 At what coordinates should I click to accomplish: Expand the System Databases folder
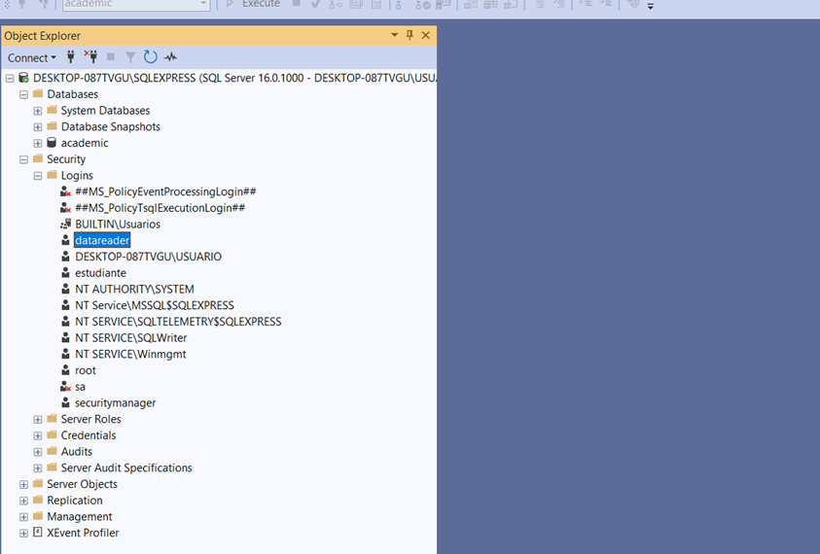pos(38,111)
